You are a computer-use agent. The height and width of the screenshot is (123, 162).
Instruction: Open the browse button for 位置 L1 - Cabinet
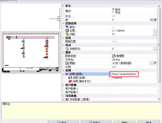point(155,31)
